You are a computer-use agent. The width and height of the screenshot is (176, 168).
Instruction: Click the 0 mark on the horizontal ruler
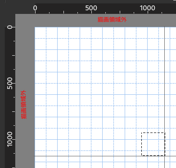[35, 8]
